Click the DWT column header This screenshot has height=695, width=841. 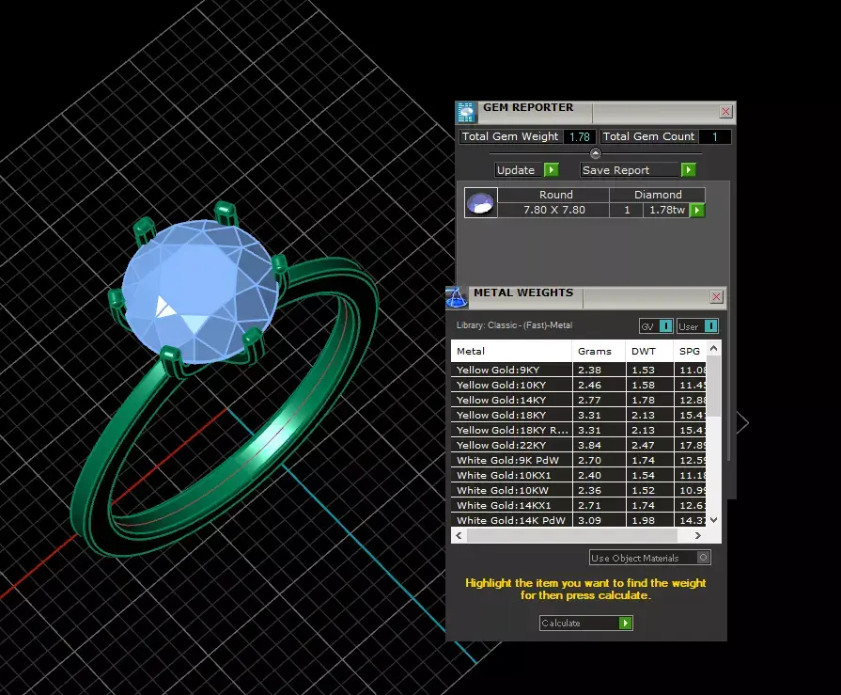pyautogui.click(x=649, y=351)
